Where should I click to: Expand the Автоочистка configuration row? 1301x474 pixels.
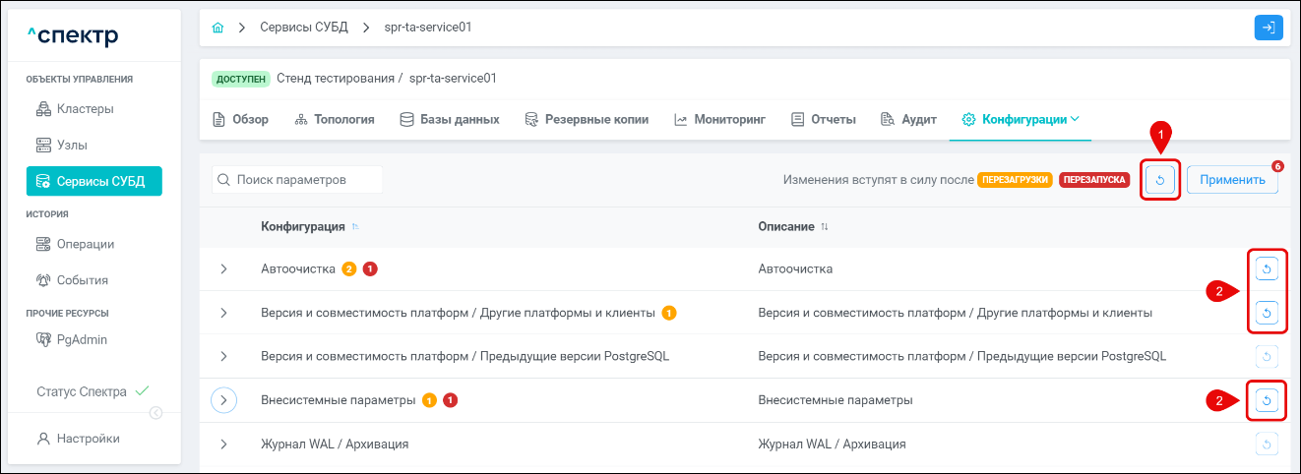click(x=223, y=269)
